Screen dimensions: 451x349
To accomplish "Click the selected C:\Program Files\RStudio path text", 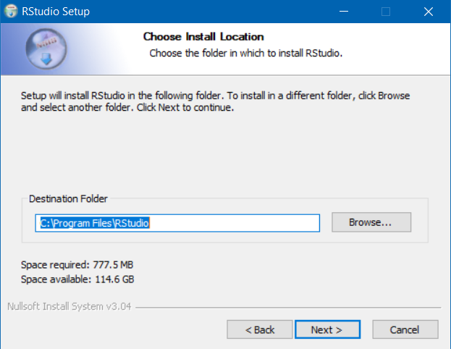I will (95, 223).
